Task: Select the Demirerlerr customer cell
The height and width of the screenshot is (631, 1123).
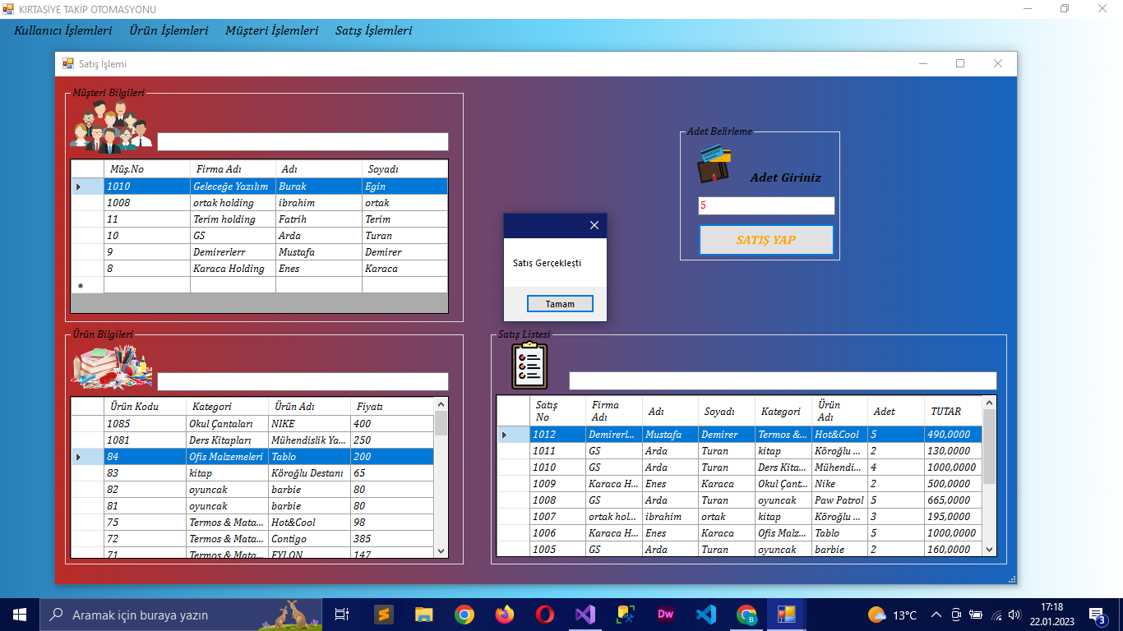Action: (233, 252)
